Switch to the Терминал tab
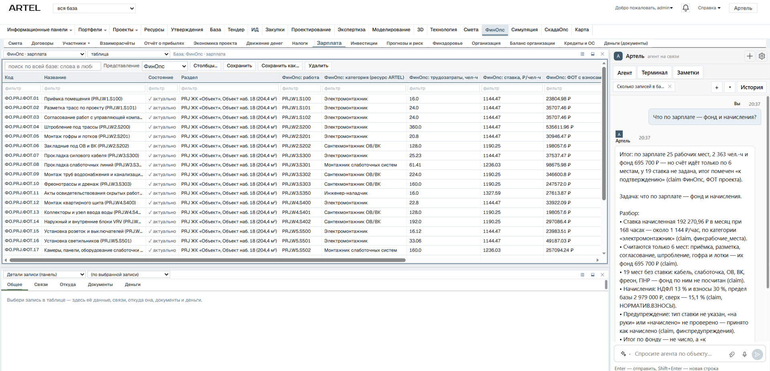Screen dimensions: 770x371 point(654,73)
